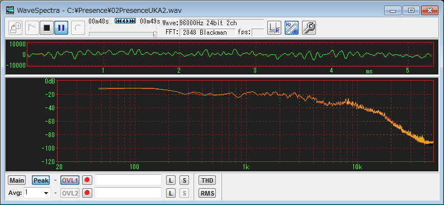Start playback with the Play button
The height and width of the screenshot is (205, 444).
click(x=32, y=28)
